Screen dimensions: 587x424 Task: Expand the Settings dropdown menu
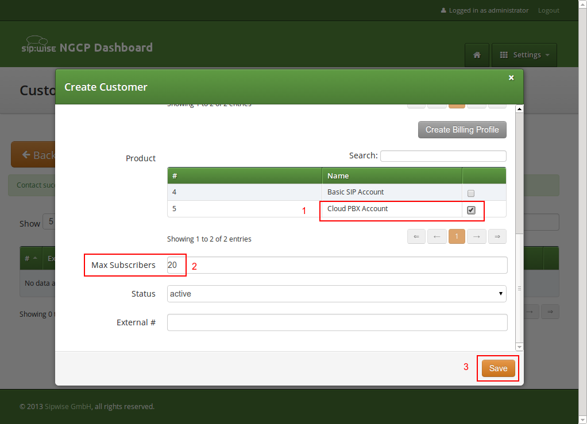click(x=524, y=55)
